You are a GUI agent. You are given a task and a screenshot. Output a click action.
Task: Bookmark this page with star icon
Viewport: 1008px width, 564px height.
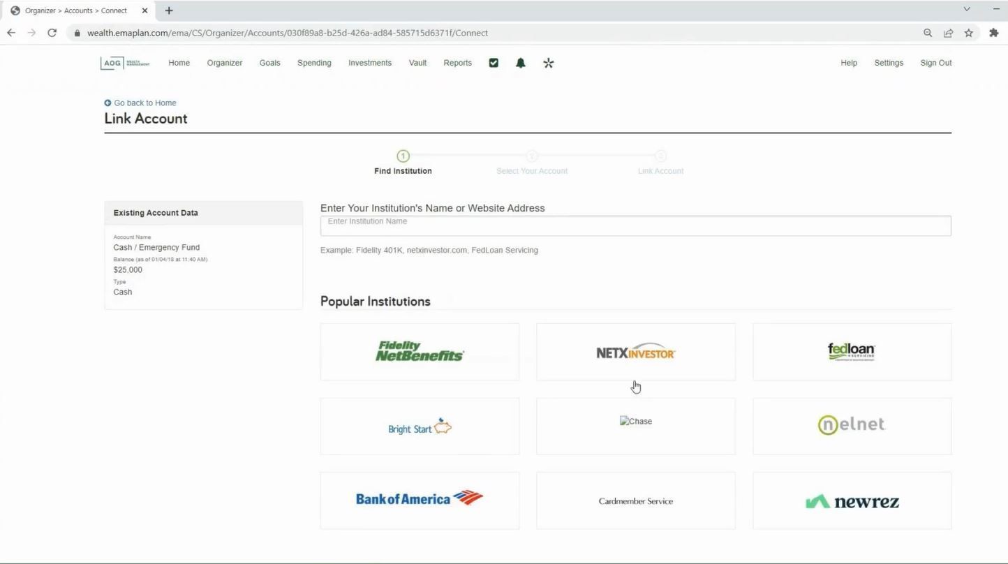pyautogui.click(x=968, y=33)
